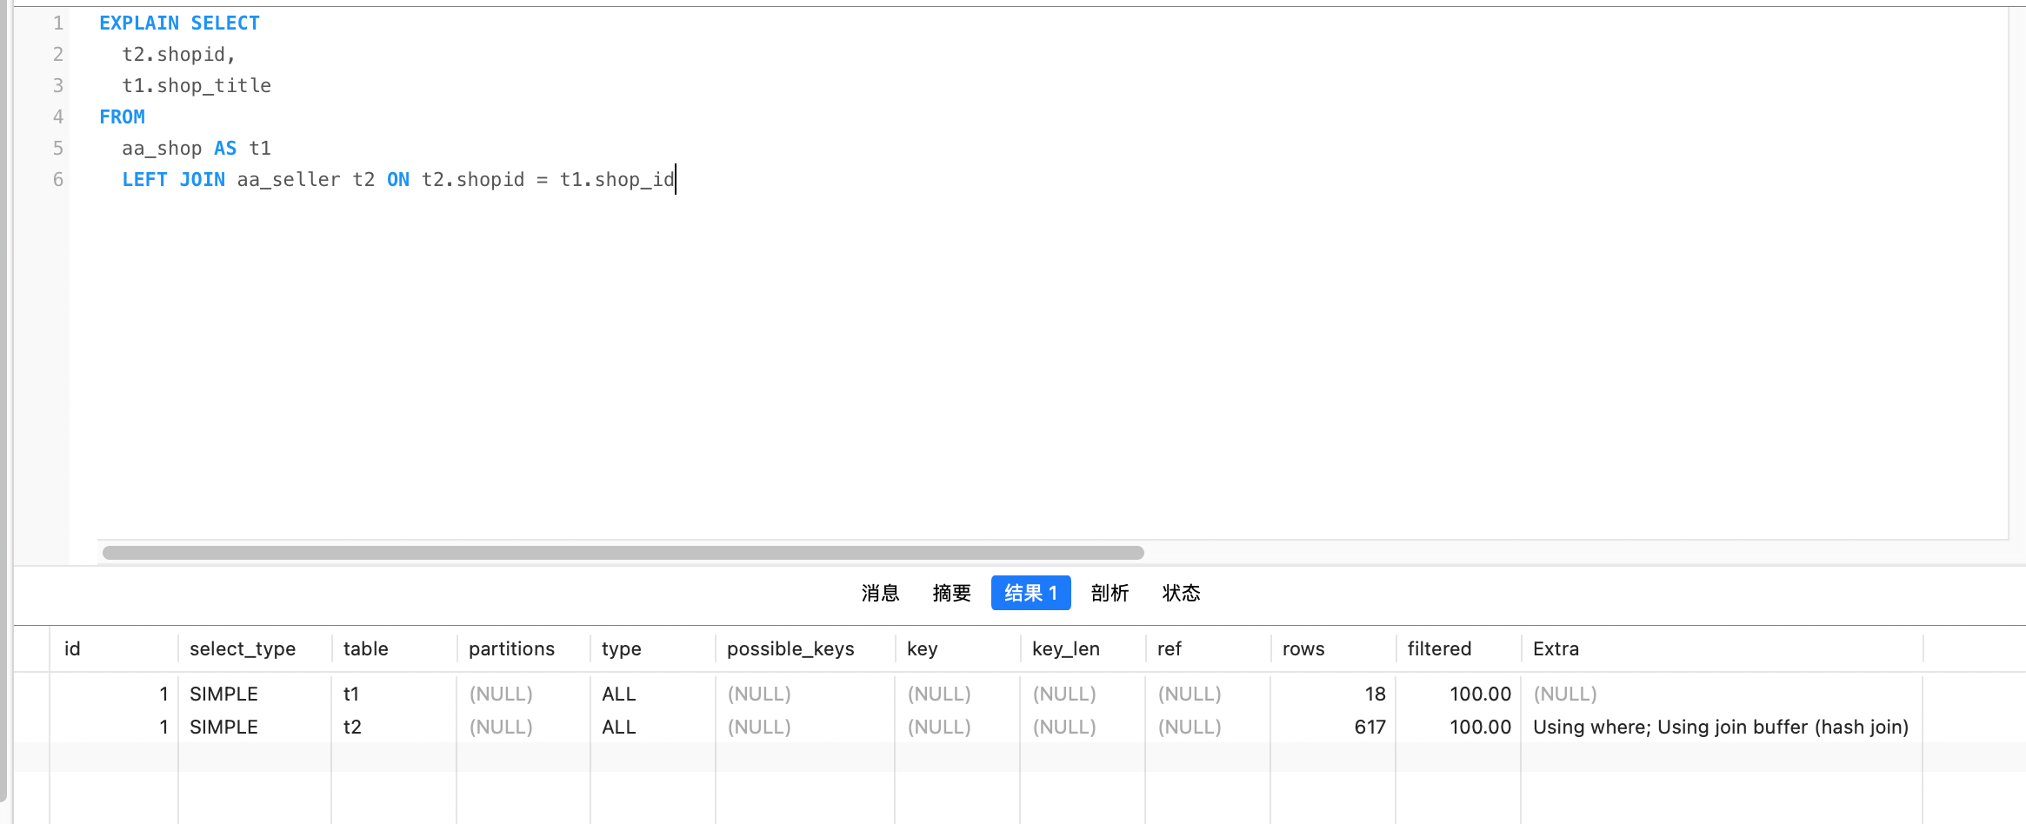Click the select_type column header

[243, 648]
